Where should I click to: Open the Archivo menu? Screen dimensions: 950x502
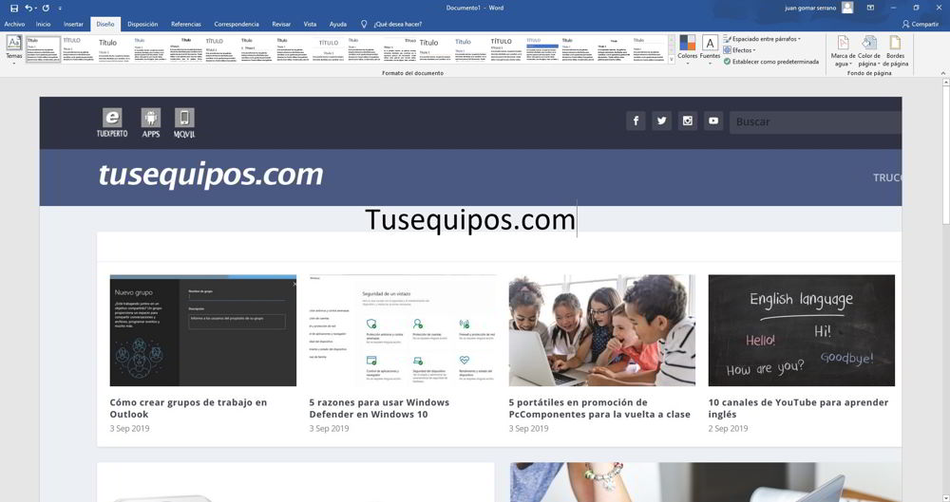click(14, 24)
